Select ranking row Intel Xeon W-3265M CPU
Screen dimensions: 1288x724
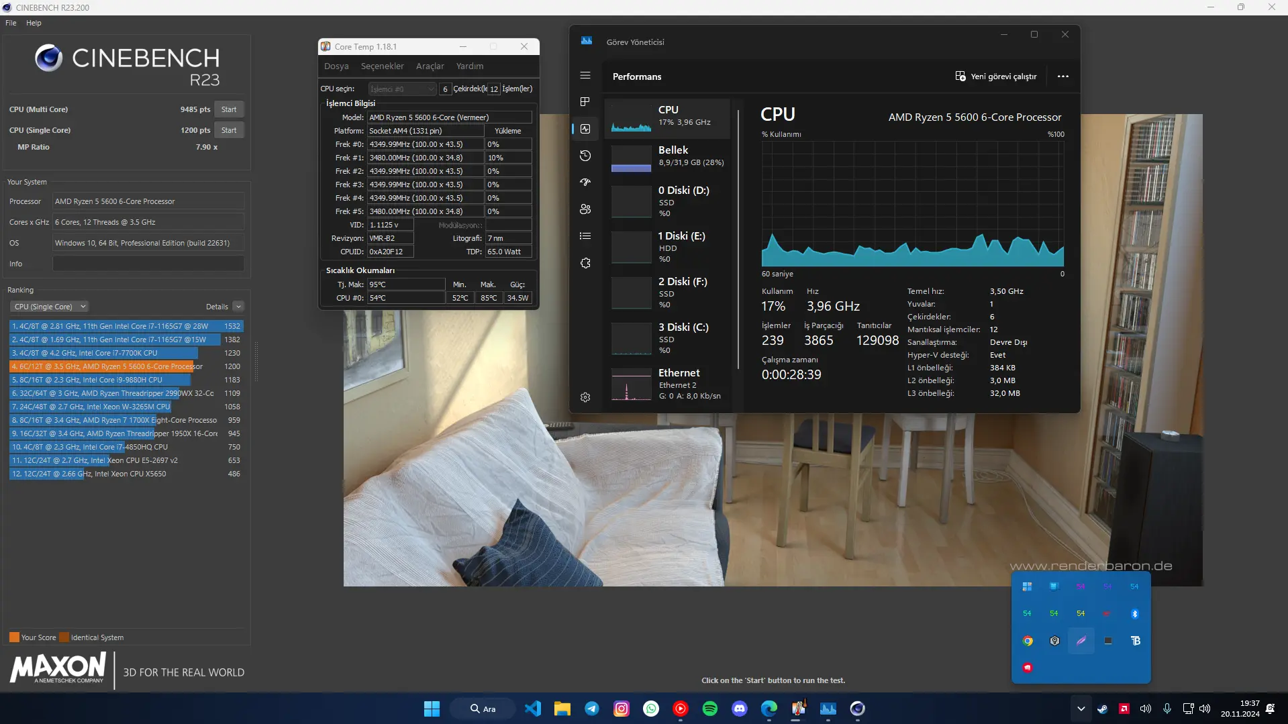click(126, 407)
